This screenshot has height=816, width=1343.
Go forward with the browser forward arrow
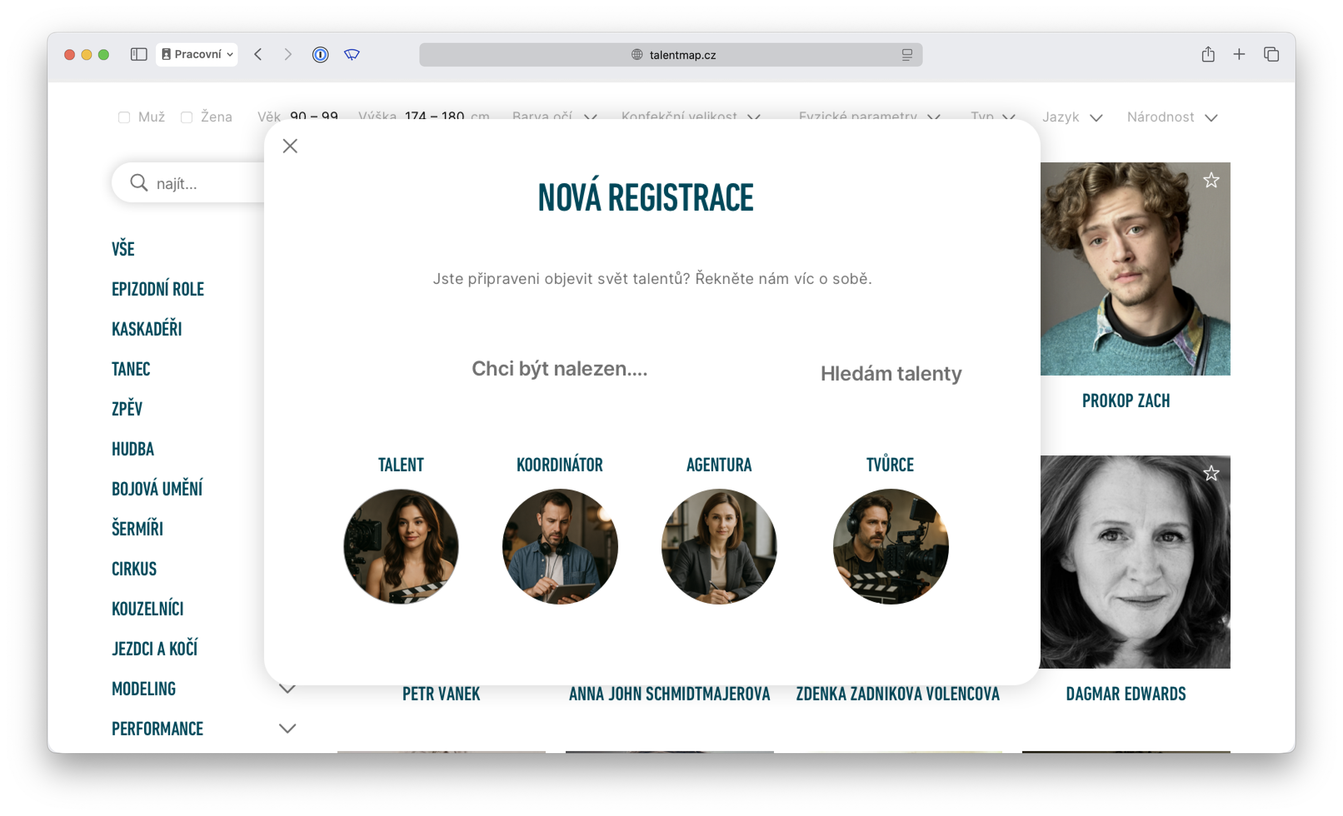click(288, 55)
